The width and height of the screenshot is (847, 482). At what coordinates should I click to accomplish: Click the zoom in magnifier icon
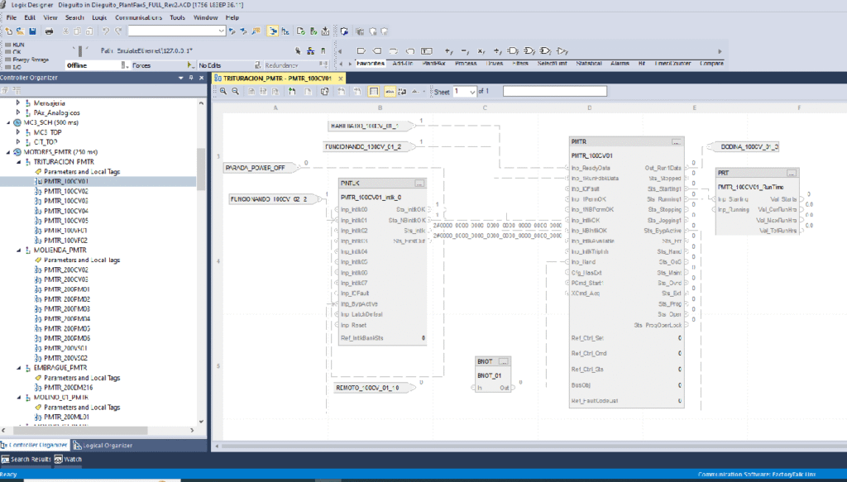coord(223,92)
